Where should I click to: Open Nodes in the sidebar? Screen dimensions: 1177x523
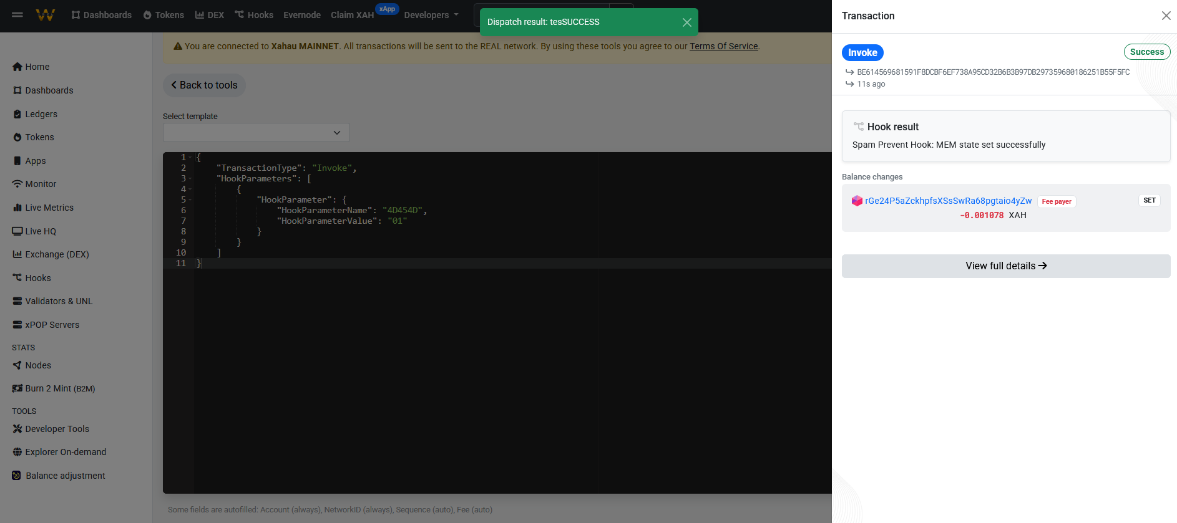[32, 365]
